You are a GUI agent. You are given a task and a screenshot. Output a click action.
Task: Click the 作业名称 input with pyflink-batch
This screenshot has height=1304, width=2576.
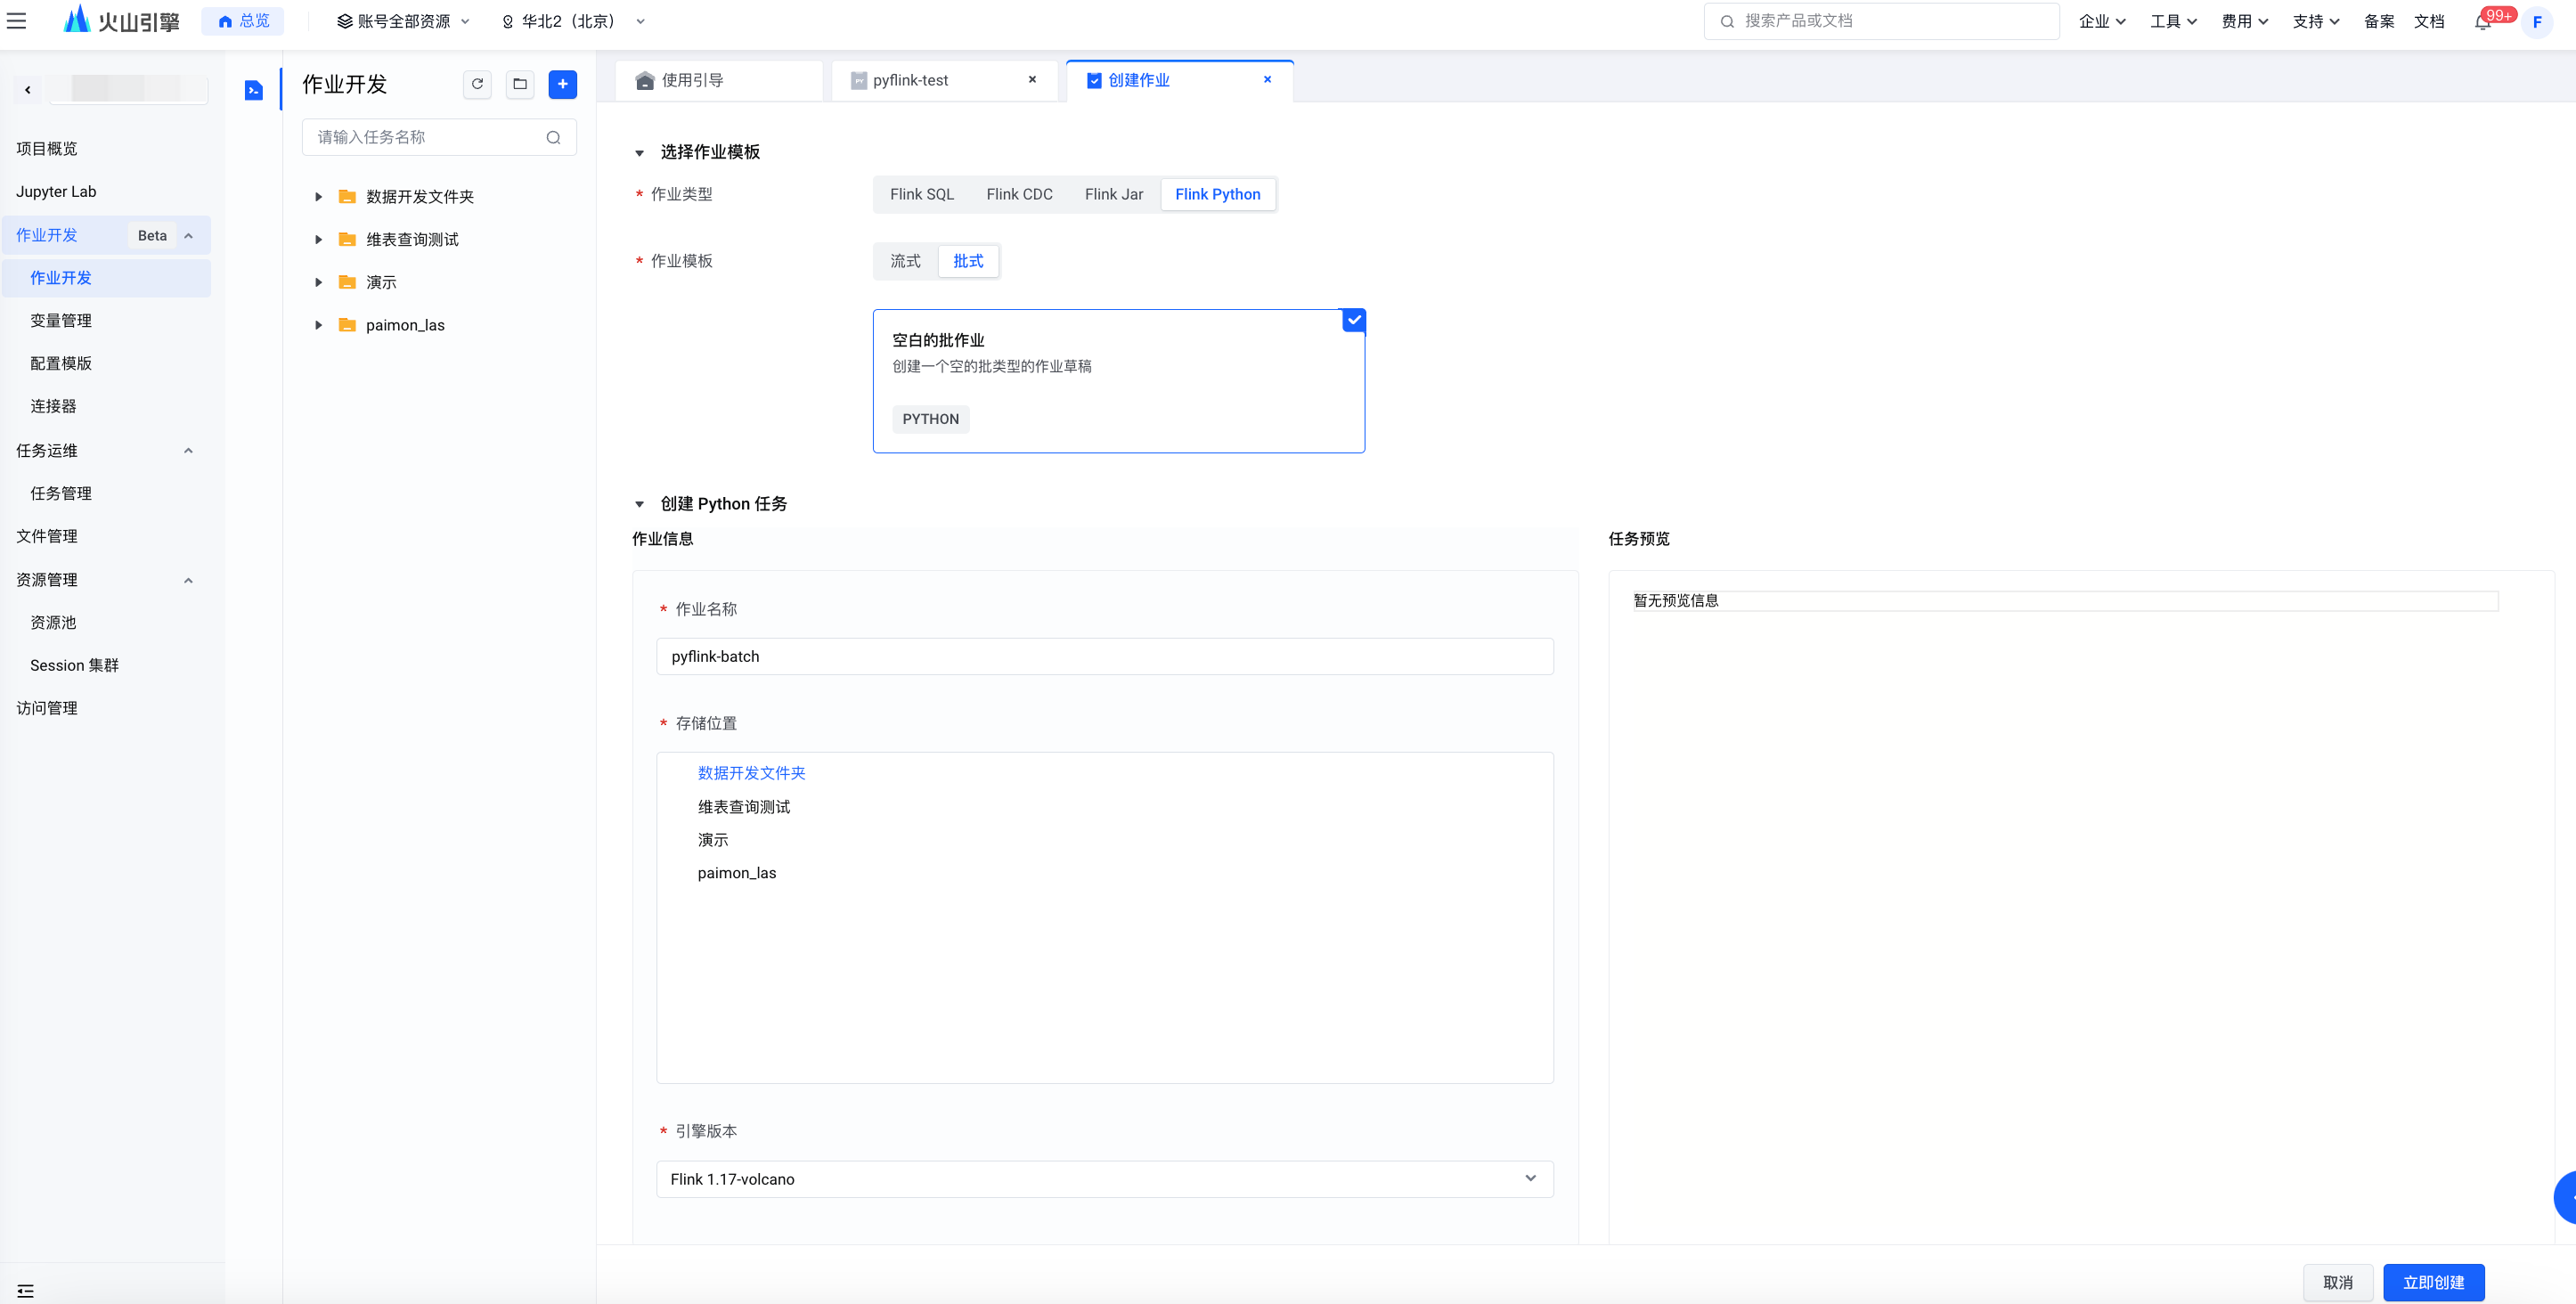[1104, 656]
